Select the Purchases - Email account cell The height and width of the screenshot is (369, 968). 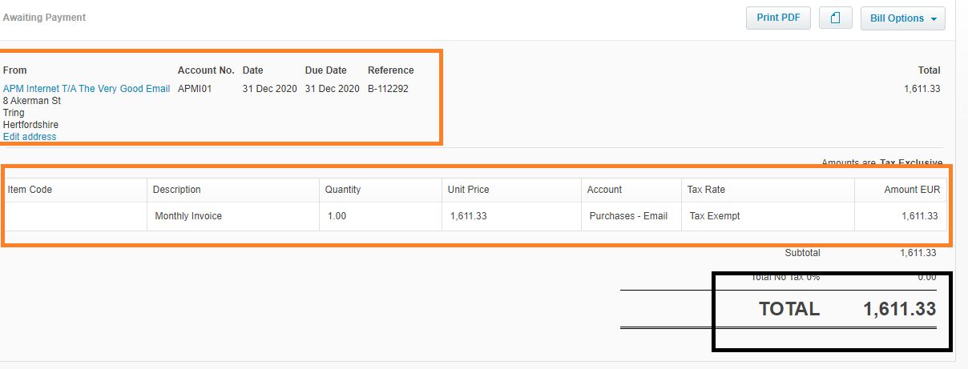coord(631,216)
